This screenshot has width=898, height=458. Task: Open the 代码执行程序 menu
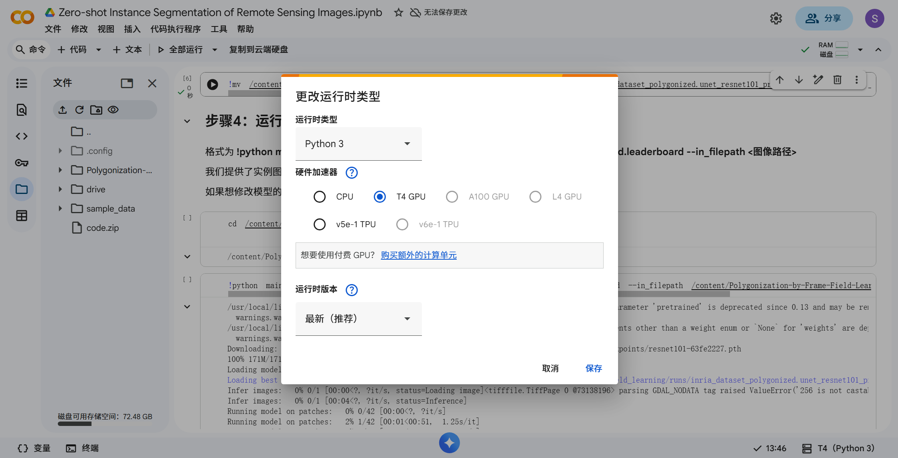pos(175,29)
